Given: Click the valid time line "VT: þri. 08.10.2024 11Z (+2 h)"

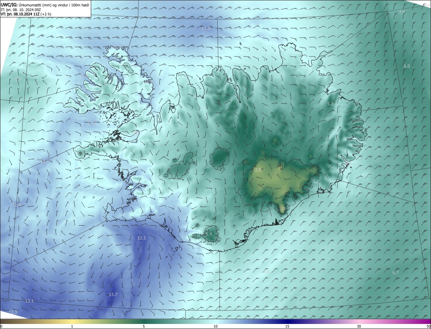Looking at the screenshot, I should 26,14.
